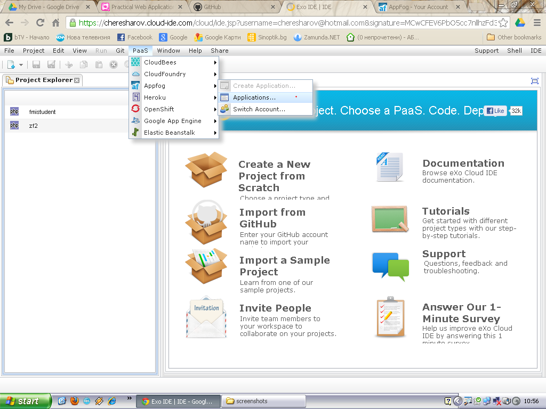Click Create Application... in the submenu
The height and width of the screenshot is (409, 546).
266,86
